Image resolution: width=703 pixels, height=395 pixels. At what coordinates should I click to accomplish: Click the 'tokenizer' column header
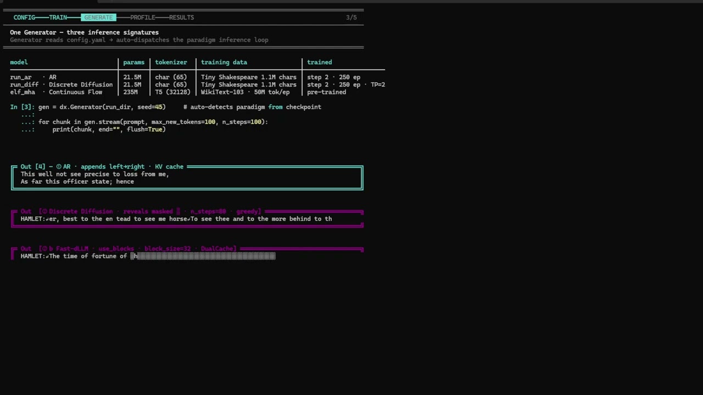[171, 63]
